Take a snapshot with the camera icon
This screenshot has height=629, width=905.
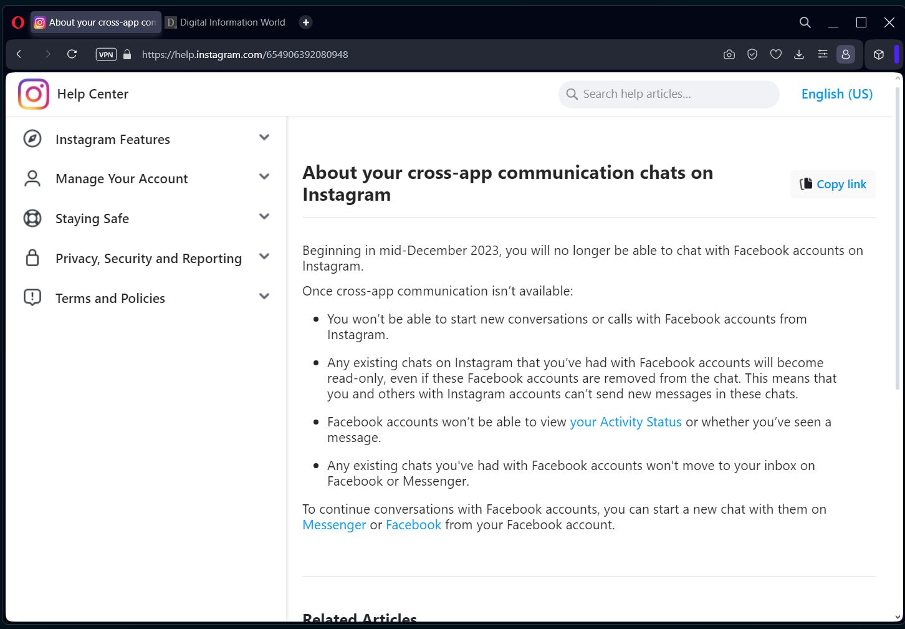click(x=729, y=55)
